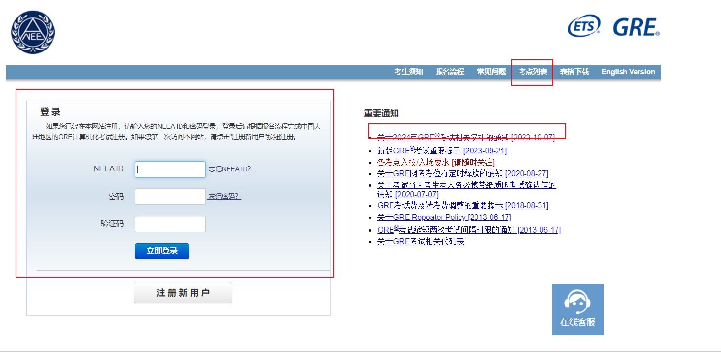The image size is (721, 352).
Task: Focus the NEEA ID input field
Action: click(x=170, y=169)
